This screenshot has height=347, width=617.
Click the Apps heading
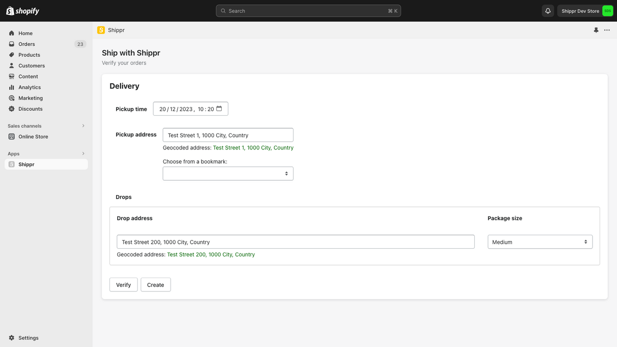pyautogui.click(x=13, y=154)
